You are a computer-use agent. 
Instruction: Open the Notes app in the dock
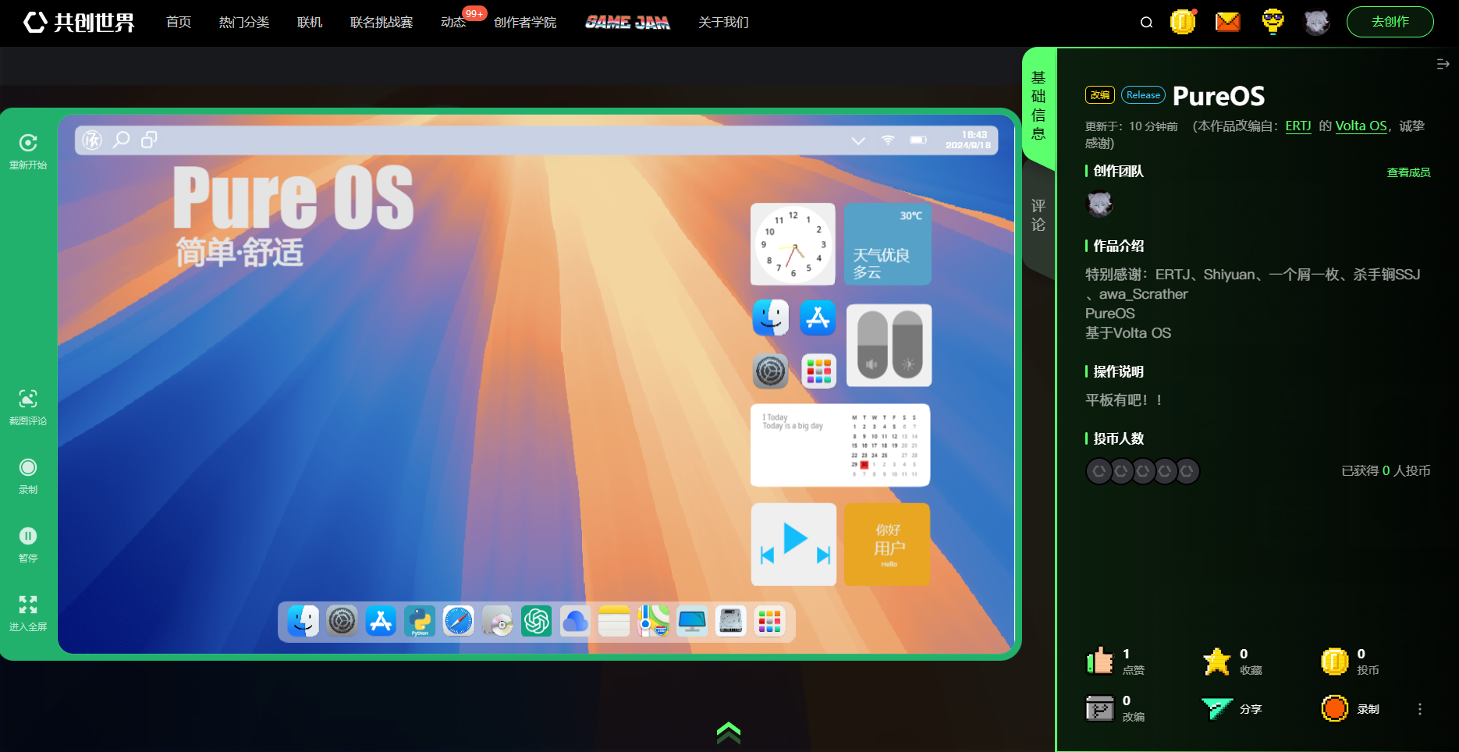(614, 621)
